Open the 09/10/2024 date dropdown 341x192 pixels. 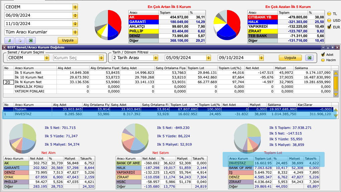[261, 58]
